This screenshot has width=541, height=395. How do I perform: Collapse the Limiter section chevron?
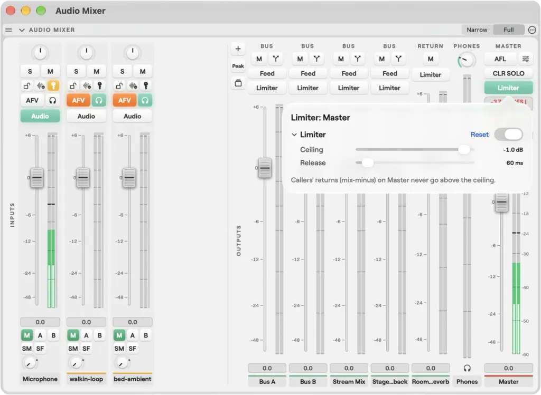coord(294,134)
